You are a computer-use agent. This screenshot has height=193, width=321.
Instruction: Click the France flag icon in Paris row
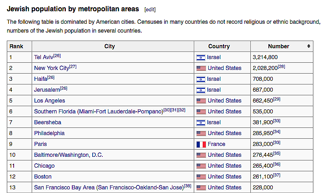click(201, 144)
